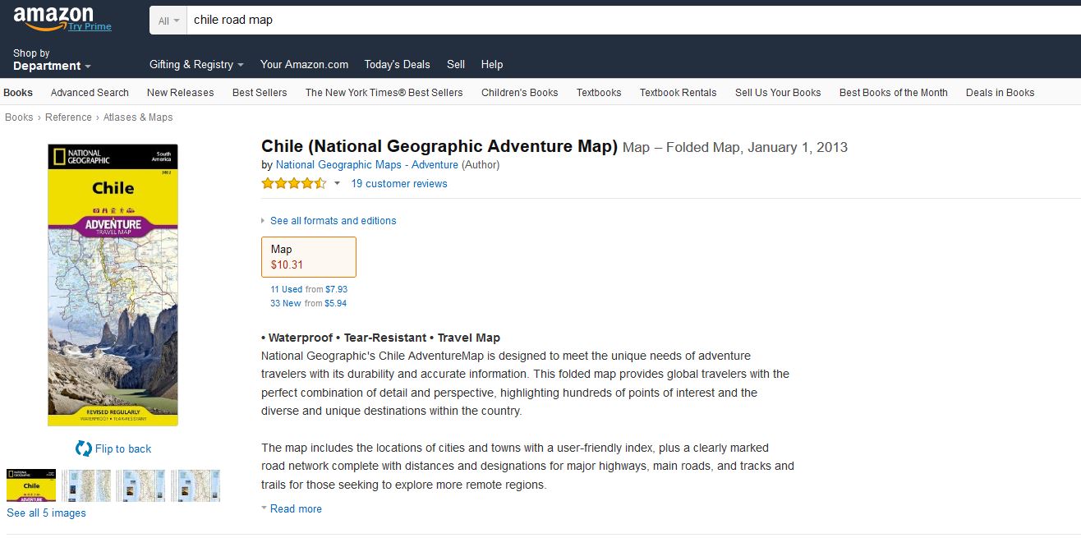Click the Flip to back rotate icon
This screenshot has width=1081, height=538.
click(x=83, y=448)
